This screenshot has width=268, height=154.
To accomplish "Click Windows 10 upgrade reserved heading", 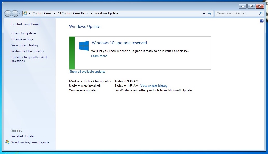I will (119, 43).
